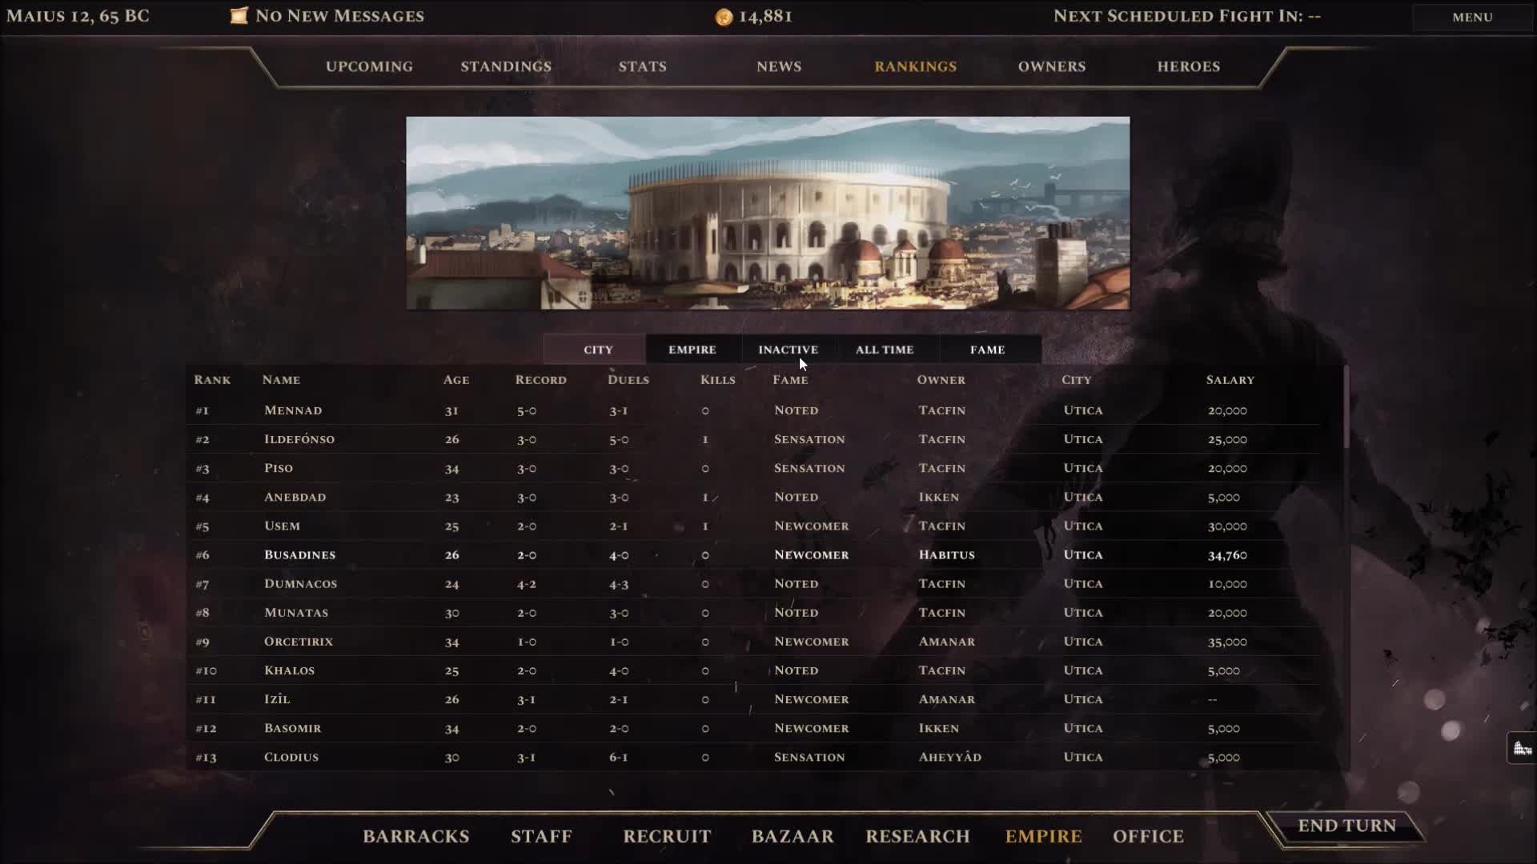Show the Fame rankings tab
Image resolution: width=1537 pixels, height=864 pixels.
987,350
